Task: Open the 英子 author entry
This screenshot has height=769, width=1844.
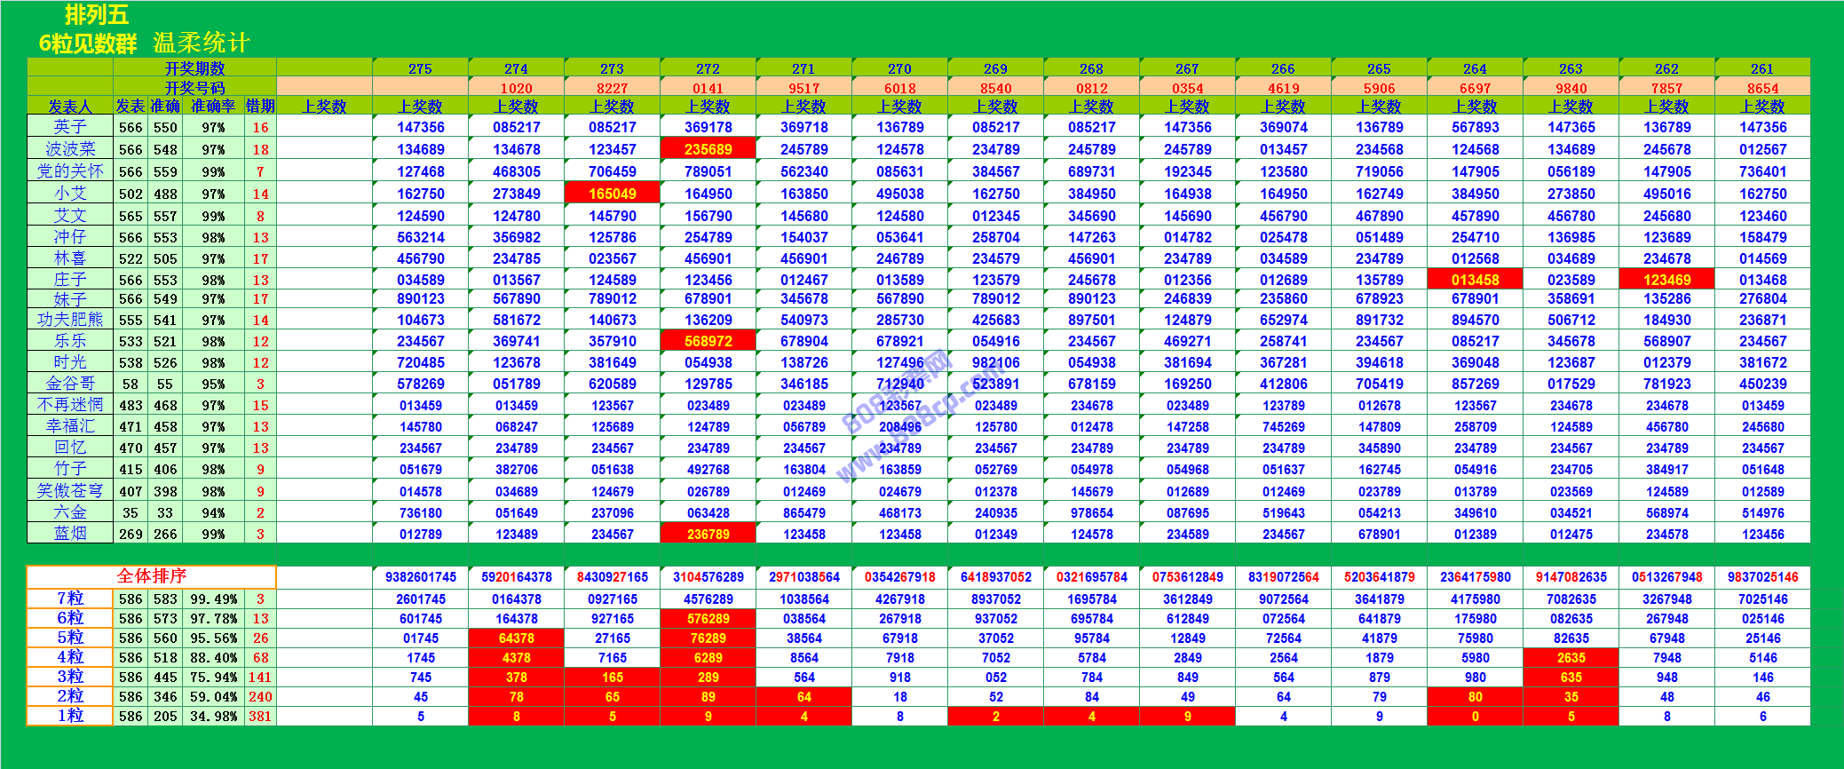Action: [70, 127]
